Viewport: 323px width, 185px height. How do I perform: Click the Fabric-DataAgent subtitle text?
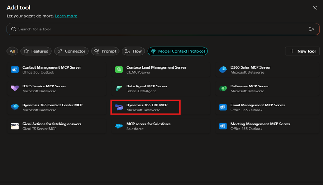click(x=141, y=91)
